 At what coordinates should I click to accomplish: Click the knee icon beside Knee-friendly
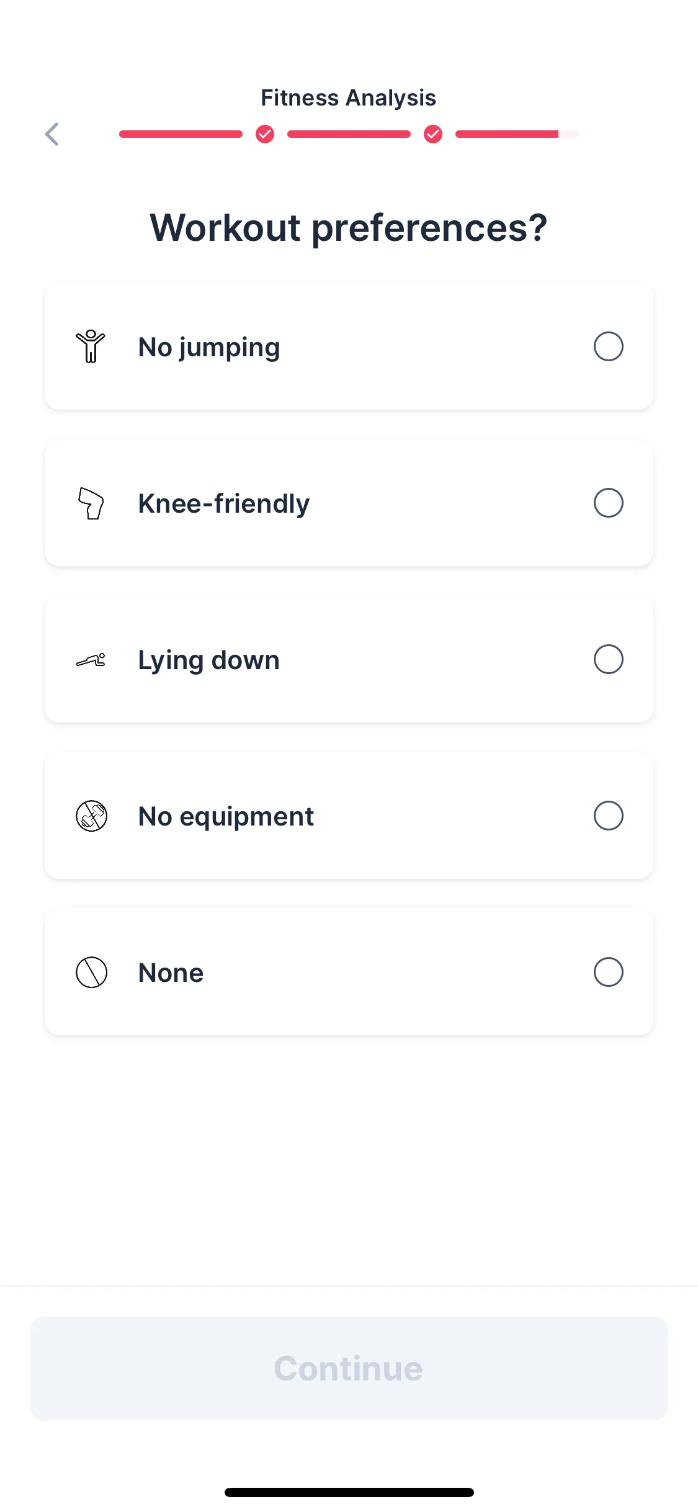pyautogui.click(x=91, y=503)
